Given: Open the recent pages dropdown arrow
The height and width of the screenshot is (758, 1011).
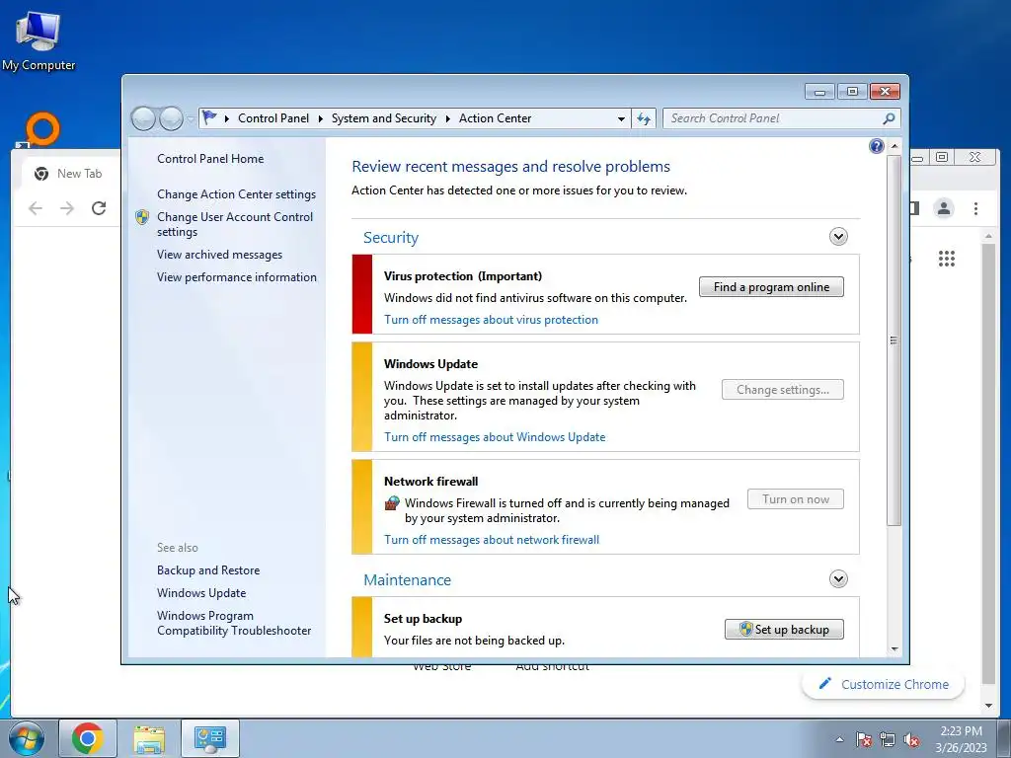Looking at the screenshot, I should tap(191, 118).
